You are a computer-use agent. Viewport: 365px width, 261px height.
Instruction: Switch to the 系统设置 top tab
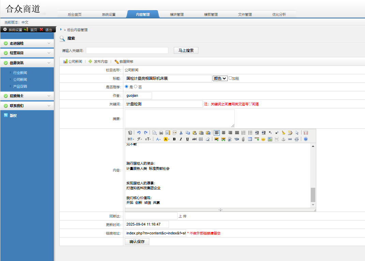point(109,15)
